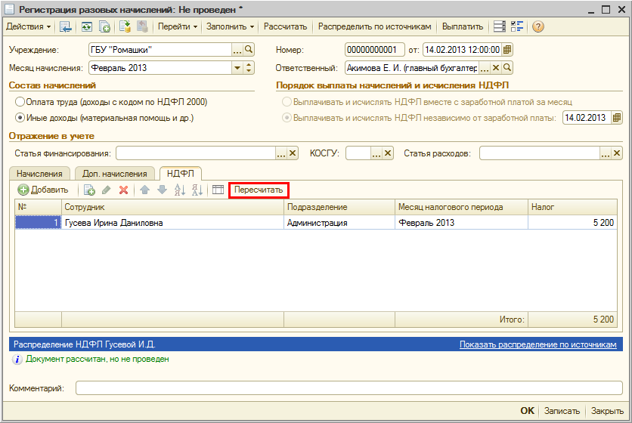
Task: Click ellipsis button of Статья расходов
Action: 606,153
